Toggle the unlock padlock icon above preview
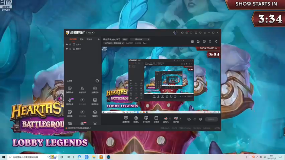The image size is (285, 160). tap(198, 41)
